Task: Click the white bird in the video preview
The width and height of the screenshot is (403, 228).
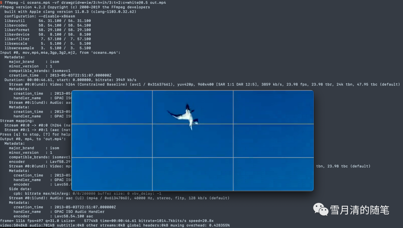Action: point(185,115)
